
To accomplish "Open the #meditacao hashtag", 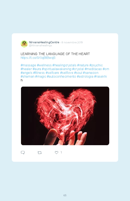I will (93, 69).
